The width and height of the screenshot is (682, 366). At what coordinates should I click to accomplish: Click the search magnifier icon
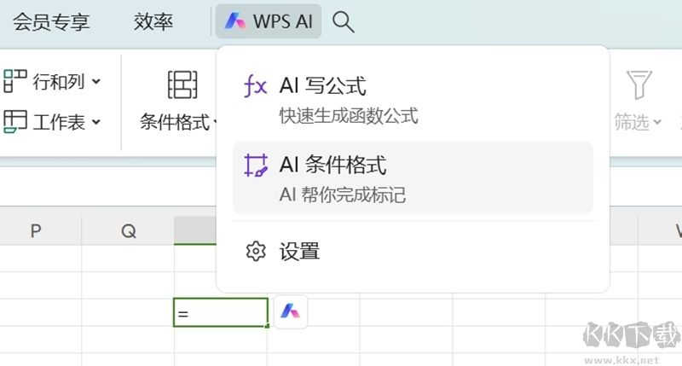(344, 22)
